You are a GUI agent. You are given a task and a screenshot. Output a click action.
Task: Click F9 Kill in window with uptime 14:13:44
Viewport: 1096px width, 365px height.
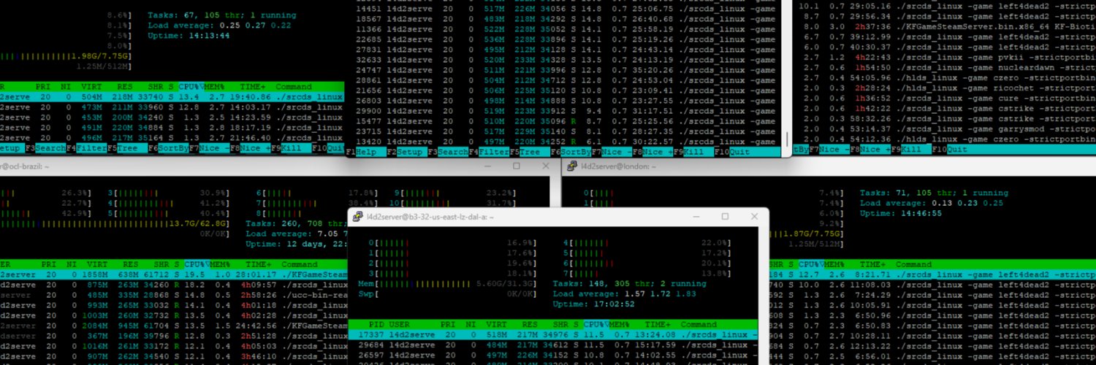click(x=291, y=147)
